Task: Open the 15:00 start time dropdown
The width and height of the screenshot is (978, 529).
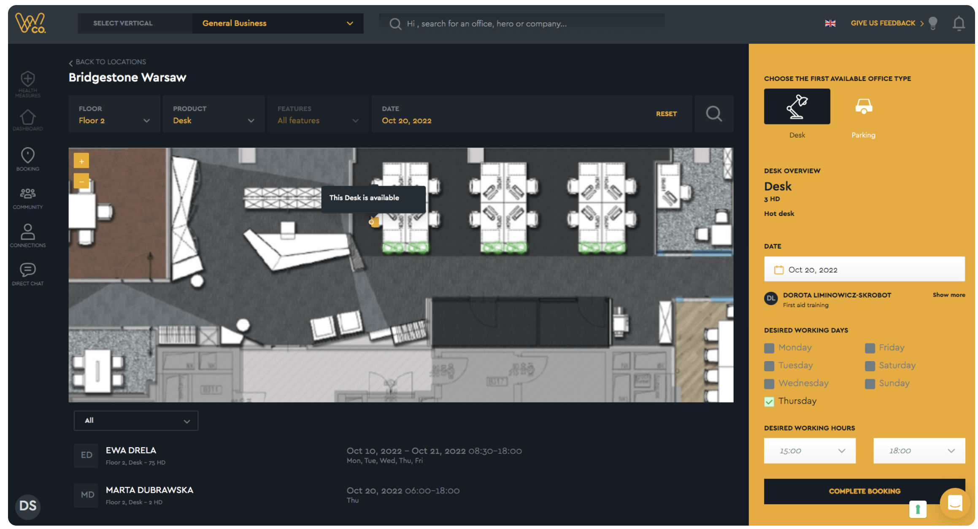Action: [x=809, y=451]
